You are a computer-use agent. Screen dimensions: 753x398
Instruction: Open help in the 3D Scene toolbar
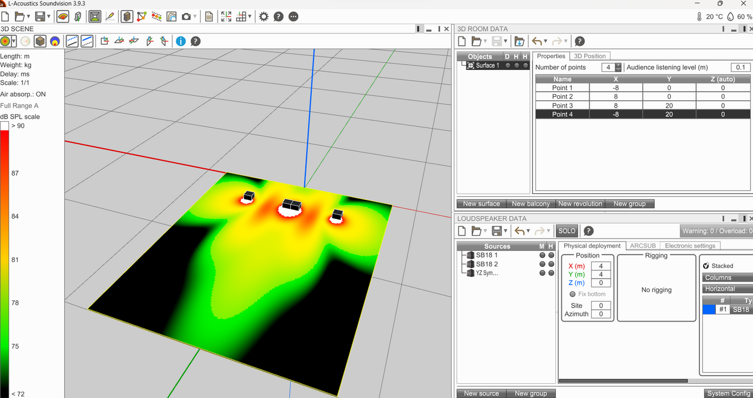click(196, 41)
